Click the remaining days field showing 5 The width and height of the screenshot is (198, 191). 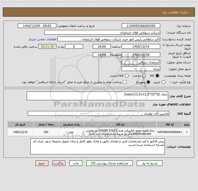[74, 47]
